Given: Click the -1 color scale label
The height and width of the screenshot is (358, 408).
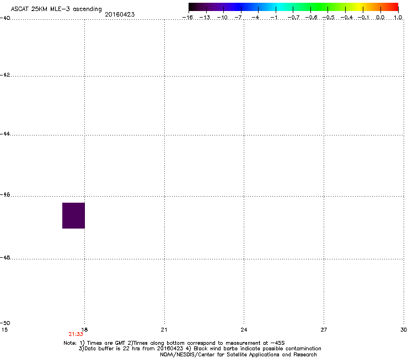Looking at the screenshot, I should point(273,18).
